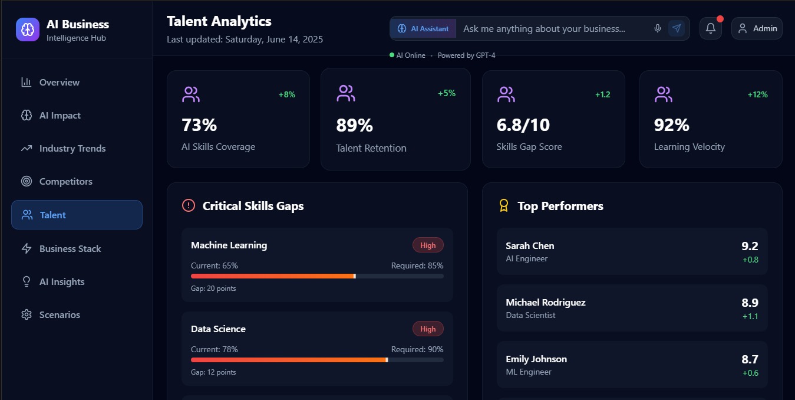Click the Overview bar chart icon
The image size is (795, 400).
pos(27,82)
